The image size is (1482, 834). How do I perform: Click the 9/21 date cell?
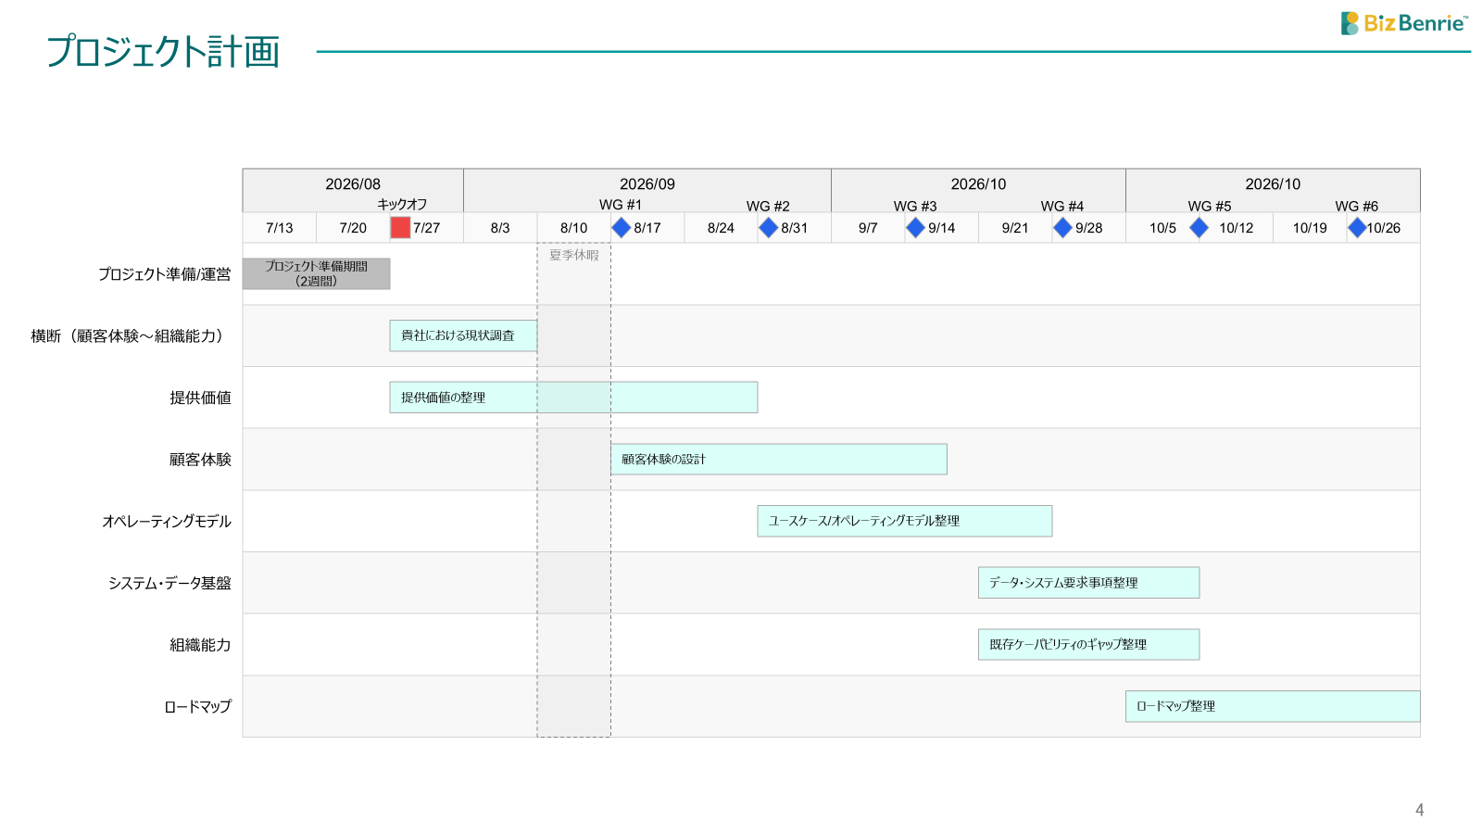[1015, 228]
